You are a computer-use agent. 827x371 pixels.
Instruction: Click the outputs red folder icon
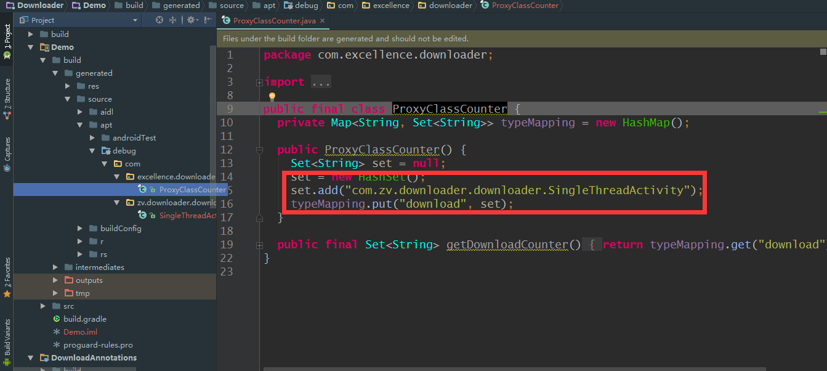[69, 280]
